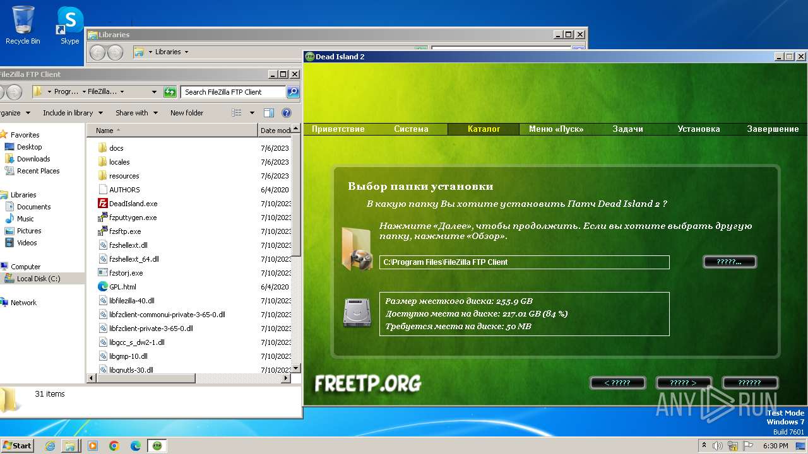This screenshot has width=808, height=454.
Task: Open Recent Places in the navigation pane
Action: [38, 171]
